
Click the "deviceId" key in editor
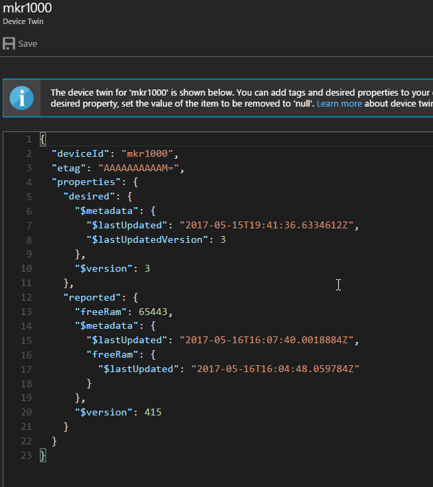point(81,153)
